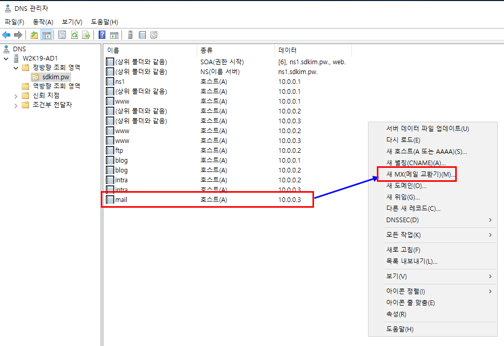Open the 보기(V) submenu arrow in context menu
The image size is (504, 346).
pos(490,277)
